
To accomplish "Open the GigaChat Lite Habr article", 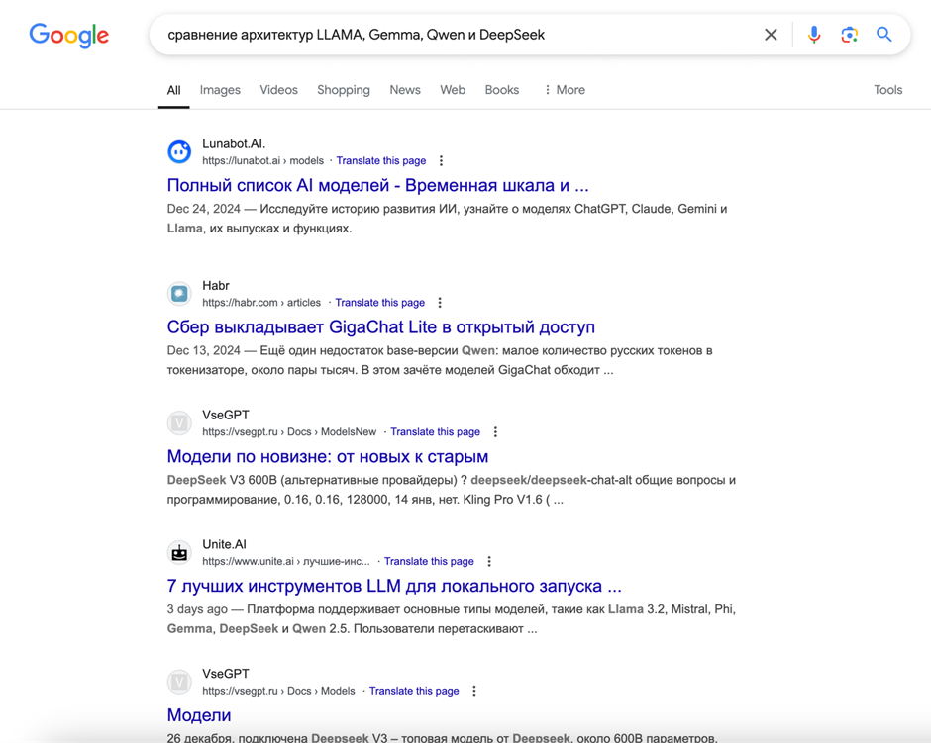I will 380,326.
